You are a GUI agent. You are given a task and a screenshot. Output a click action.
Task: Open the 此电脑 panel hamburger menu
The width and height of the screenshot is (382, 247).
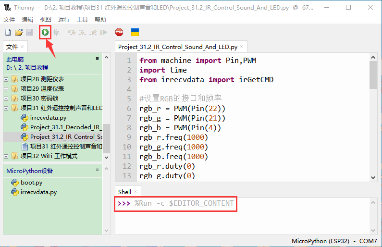98,59
